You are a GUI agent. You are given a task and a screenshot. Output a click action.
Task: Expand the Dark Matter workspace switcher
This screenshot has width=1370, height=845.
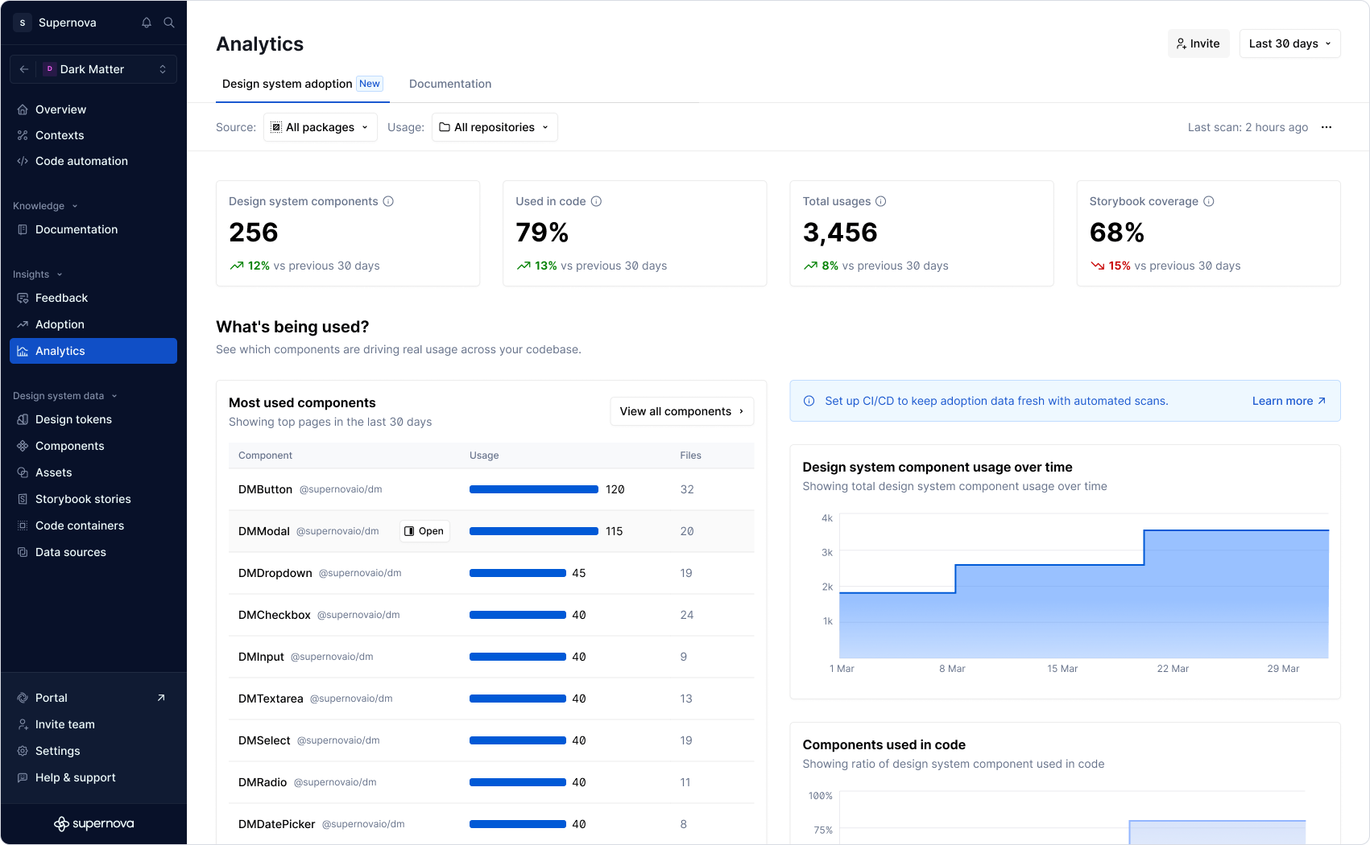pos(163,69)
